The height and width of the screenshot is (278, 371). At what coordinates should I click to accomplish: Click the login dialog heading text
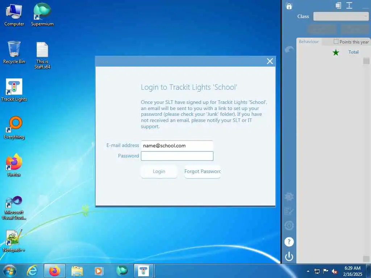(x=189, y=87)
